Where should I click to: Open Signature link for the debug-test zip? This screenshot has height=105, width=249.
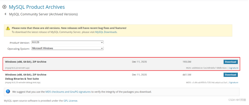233,82
